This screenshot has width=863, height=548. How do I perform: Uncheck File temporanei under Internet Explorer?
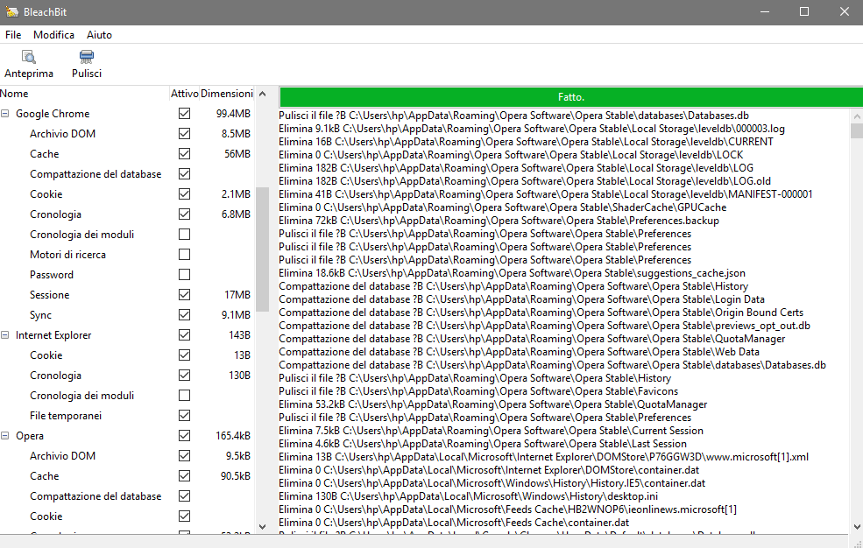click(x=184, y=415)
